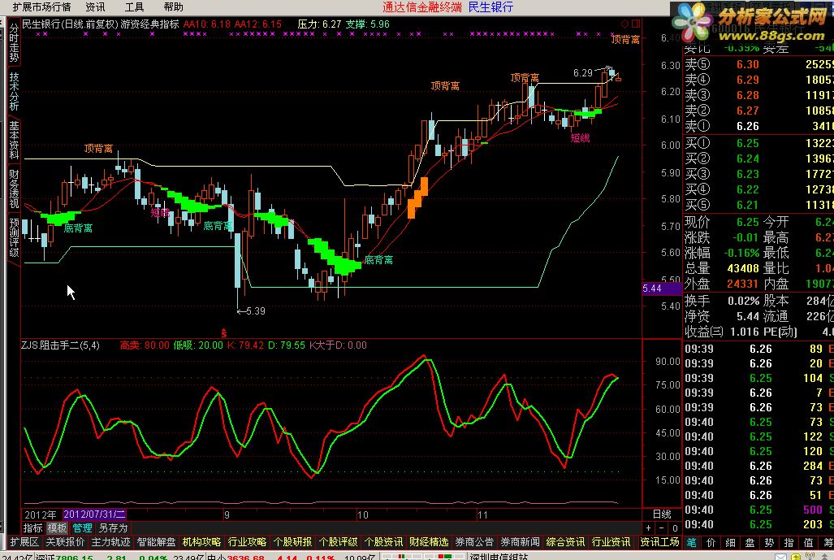The width and height of the screenshot is (834, 560).
Task: Click the 指标 button below the chart
Action: [x=33, y=528]
